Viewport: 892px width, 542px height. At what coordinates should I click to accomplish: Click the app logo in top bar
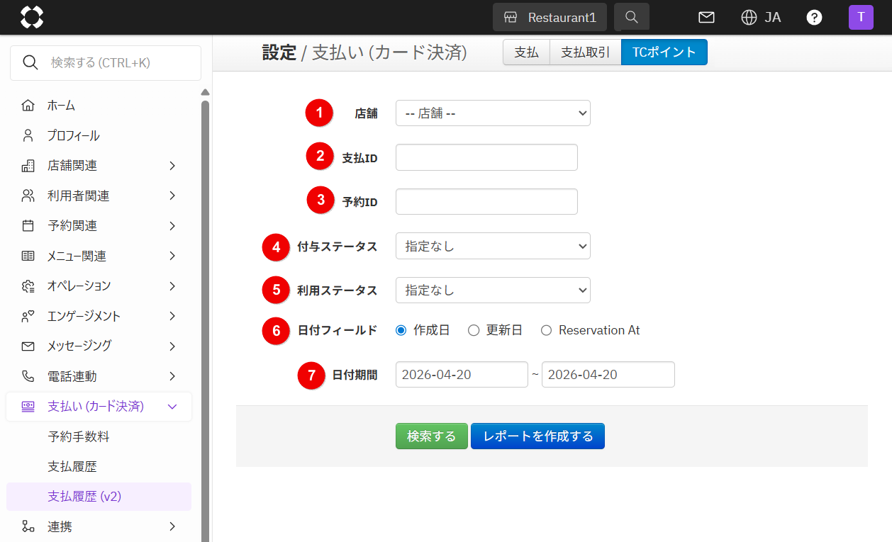tap(32, 17)
